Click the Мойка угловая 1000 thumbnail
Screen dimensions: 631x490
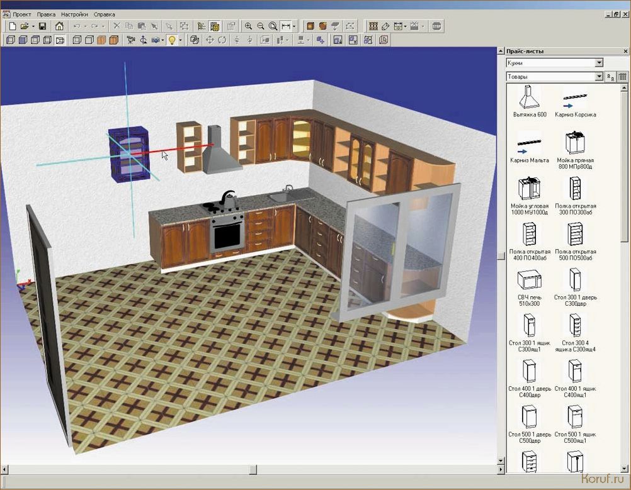[529, 188]
